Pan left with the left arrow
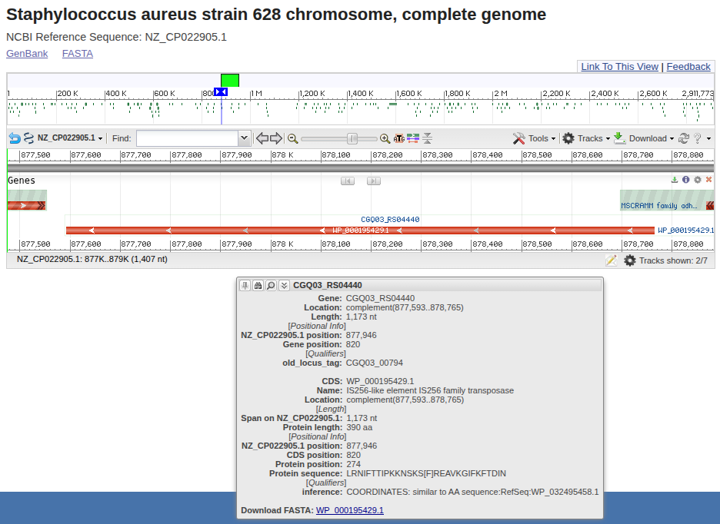720x524 pixels. [x=262, y=138]
